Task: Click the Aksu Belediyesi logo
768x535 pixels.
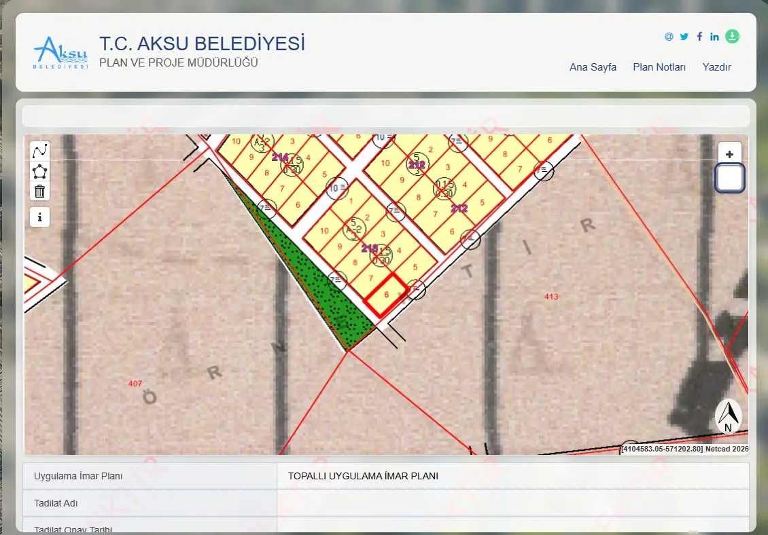Action: [60, 52]
